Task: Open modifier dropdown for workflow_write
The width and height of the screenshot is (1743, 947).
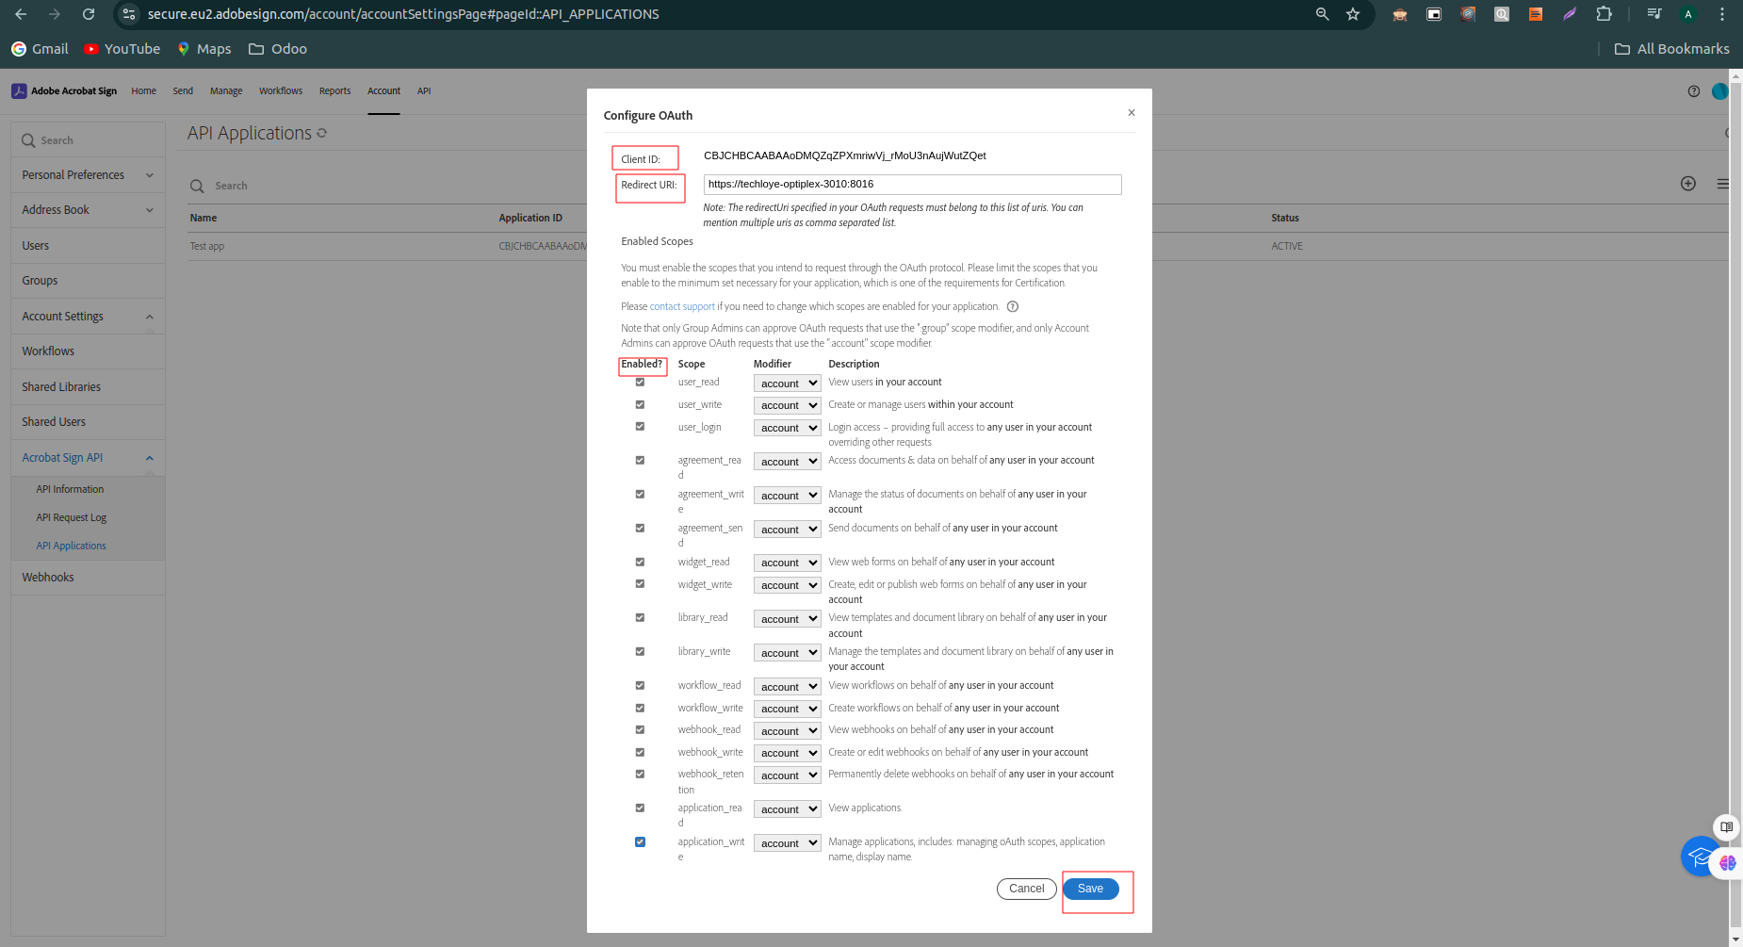Action: point(787,709)
